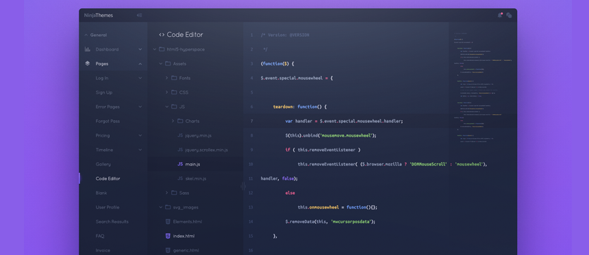Open generic.html in the file tree
This screenshot has height=255, width=589.
pyautogui.click(x=186, y=250)
